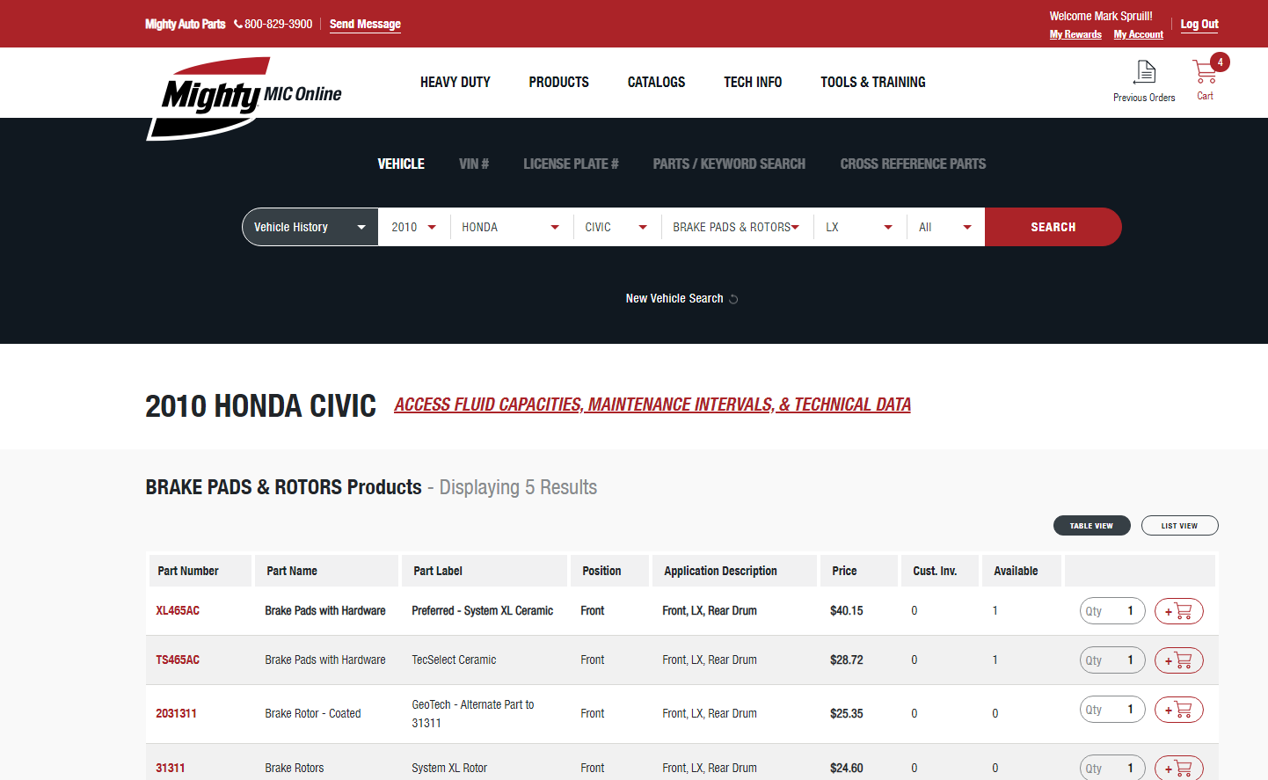The image size is (1268, 780).
Task: Click the New Vehicle Search refresh icon
Action: (x=733, y=299)
